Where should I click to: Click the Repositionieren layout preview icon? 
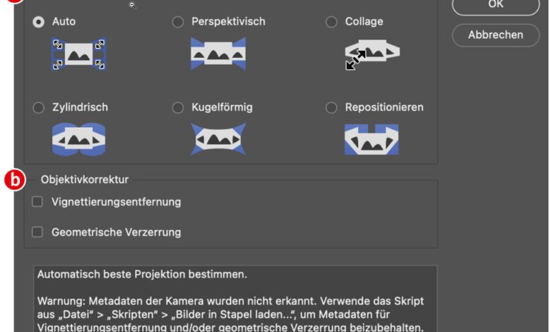[372, 139]
